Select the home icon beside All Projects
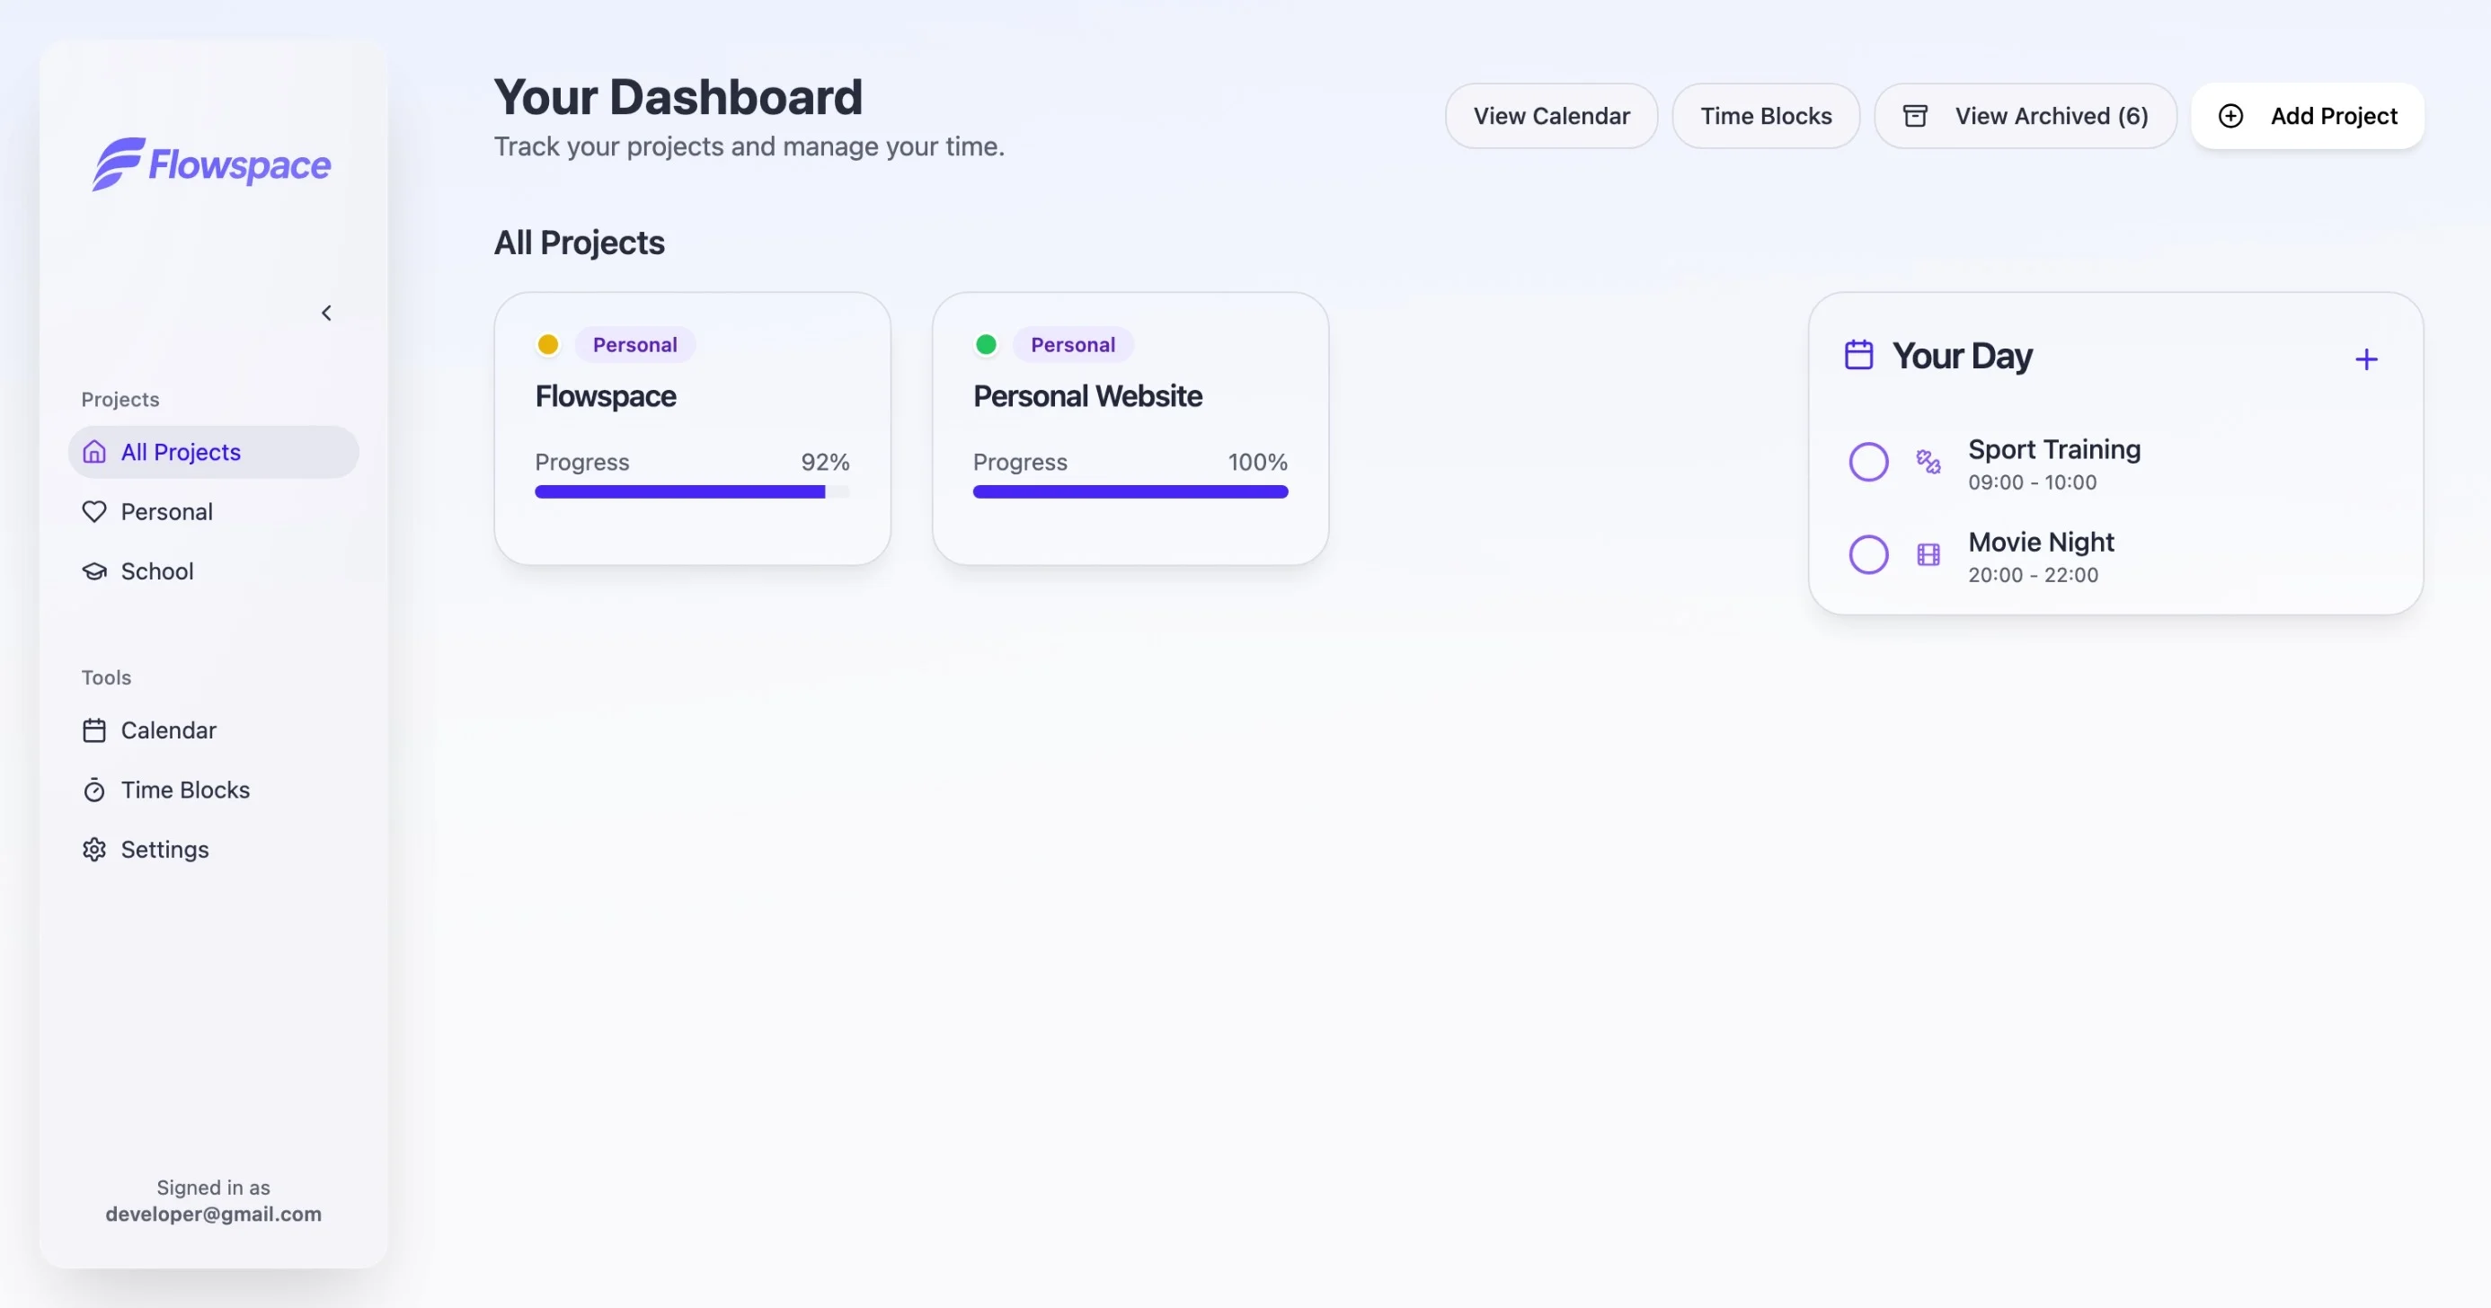 [x=93, y=452]
